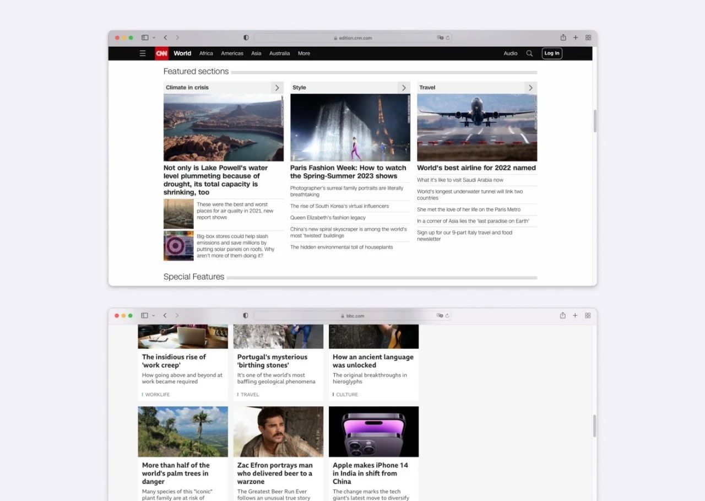This screenshot has width=705, height=501.
Task: Open sidebar dropdown arrow in CNN window
Action: click(x=154, y=38)
